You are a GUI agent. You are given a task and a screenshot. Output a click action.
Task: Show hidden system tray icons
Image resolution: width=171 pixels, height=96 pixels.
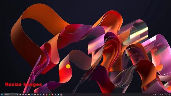click(153, 94)
